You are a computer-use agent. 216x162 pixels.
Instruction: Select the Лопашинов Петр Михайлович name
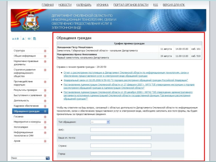click(x=75, y=47)
